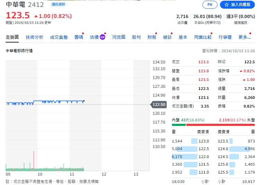Viewport: 257px width, 185px height.
Task: Click the 內盤 外盤 ratio bar
Action: coord(213,125)
